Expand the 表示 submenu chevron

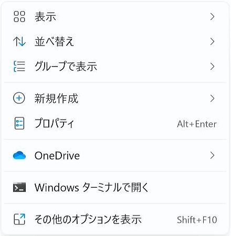pos(212,17)
